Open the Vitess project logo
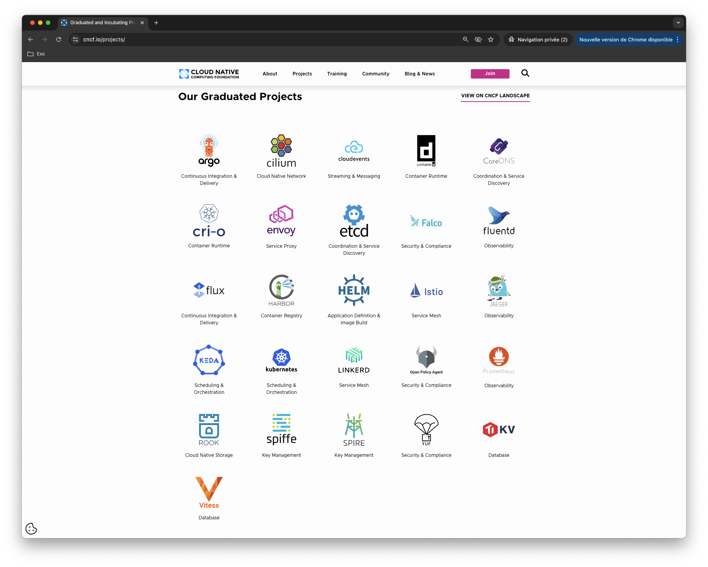 click(x=209, y=492)
